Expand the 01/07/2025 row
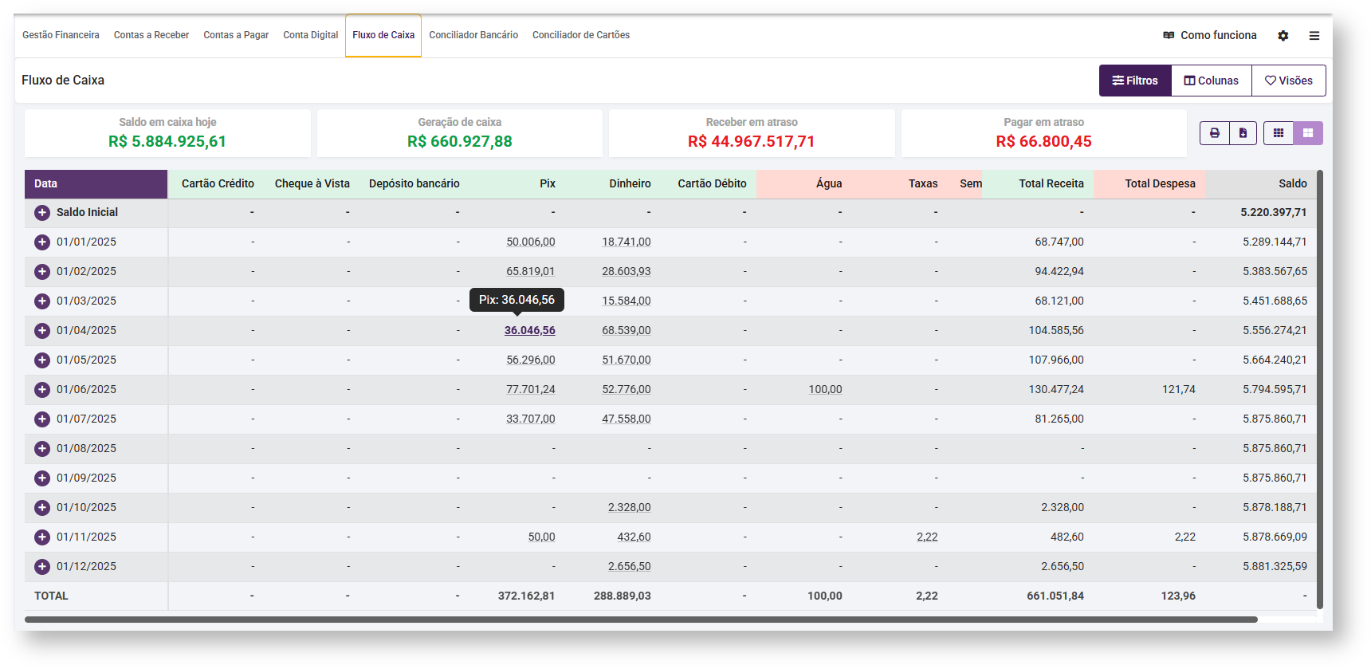 coord(42,419)
